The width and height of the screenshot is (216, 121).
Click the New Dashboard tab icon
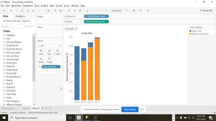coord(46,108)
